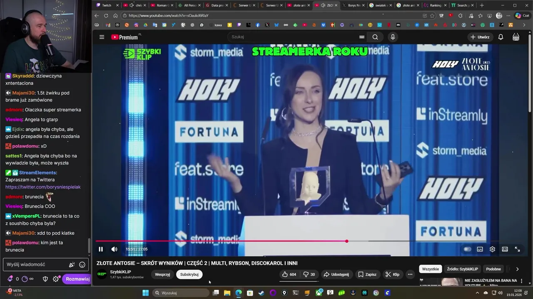Click the YouTube search magnifier button
Screen dimensions: 533x299
pyautogui.click(x=375, y=37)
